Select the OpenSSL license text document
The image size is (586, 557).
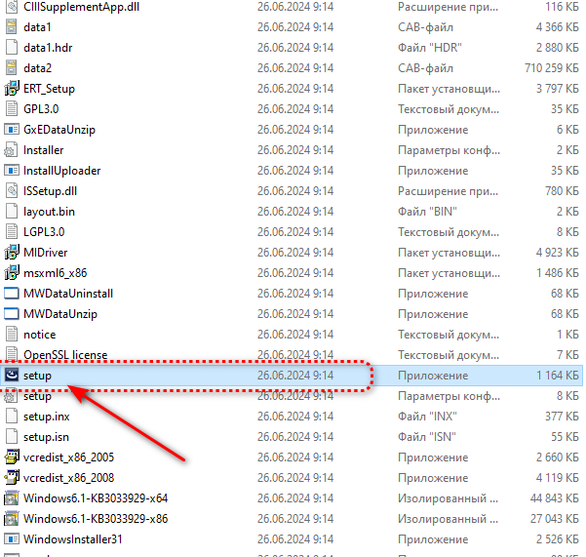click(x=65, y=355)
